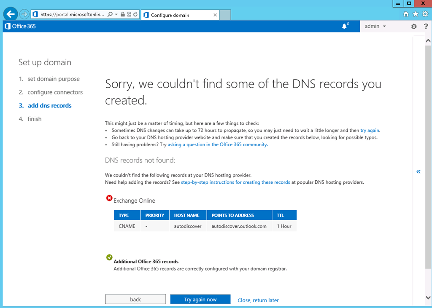
Task: Click the search magnifier in the address bar
Action: coord(110,14)
